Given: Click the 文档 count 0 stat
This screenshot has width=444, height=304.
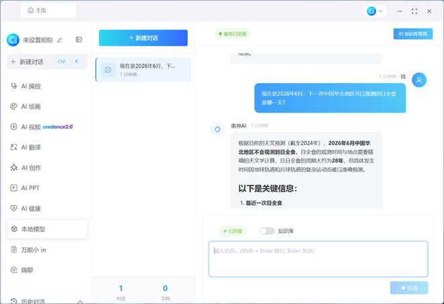Looking at the screenshot, I should pyautogui.click(x=165, y=293).
